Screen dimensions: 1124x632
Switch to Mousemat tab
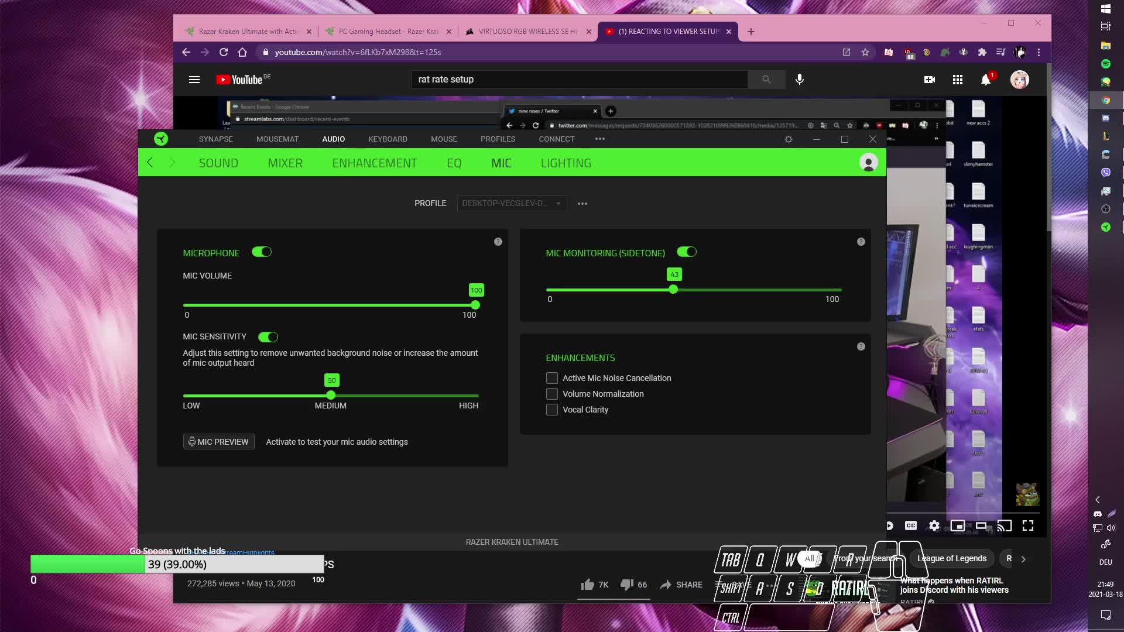[277, 139]
